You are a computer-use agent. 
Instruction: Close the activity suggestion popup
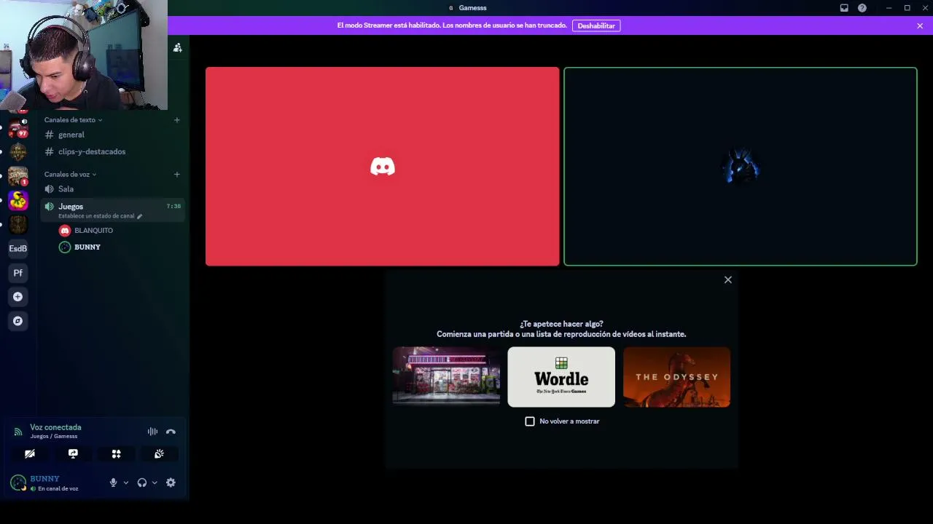pos(727,279)
